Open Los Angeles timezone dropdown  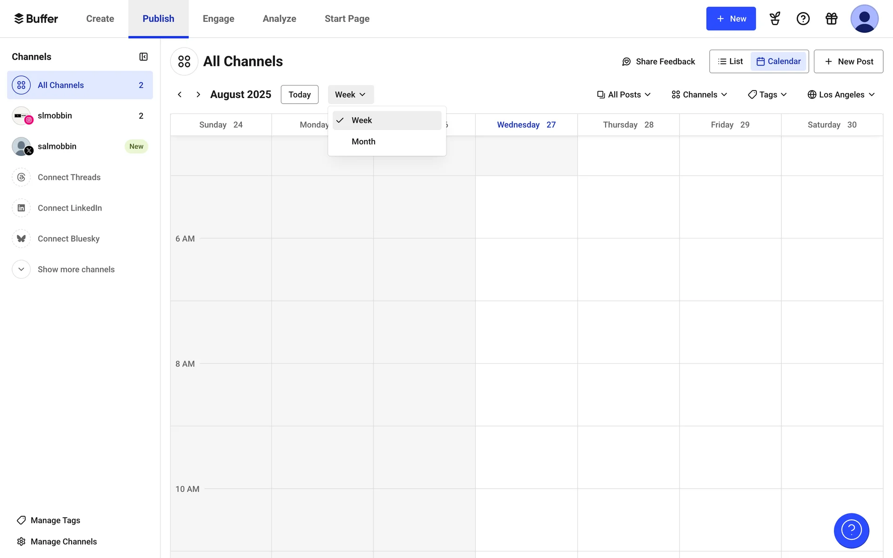841,94
